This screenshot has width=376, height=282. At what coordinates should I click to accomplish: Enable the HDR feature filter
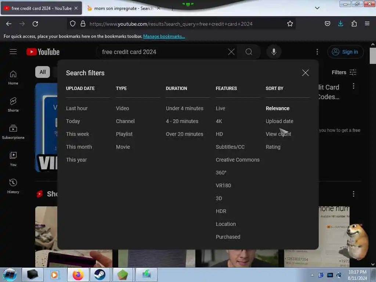pos(221,211)
